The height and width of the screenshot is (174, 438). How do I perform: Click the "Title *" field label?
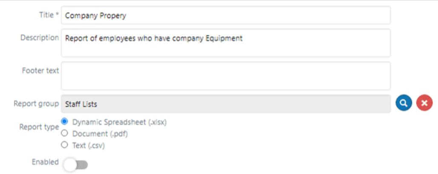(49, 15)
